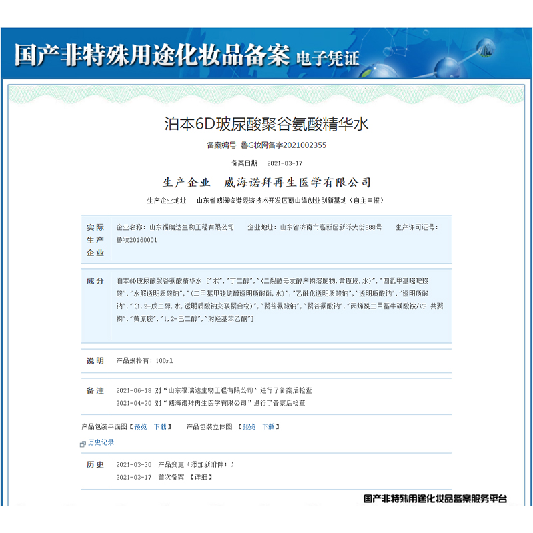Click the 成分 section label
Screen dimensions: 533x533
[x=95, y=281]
